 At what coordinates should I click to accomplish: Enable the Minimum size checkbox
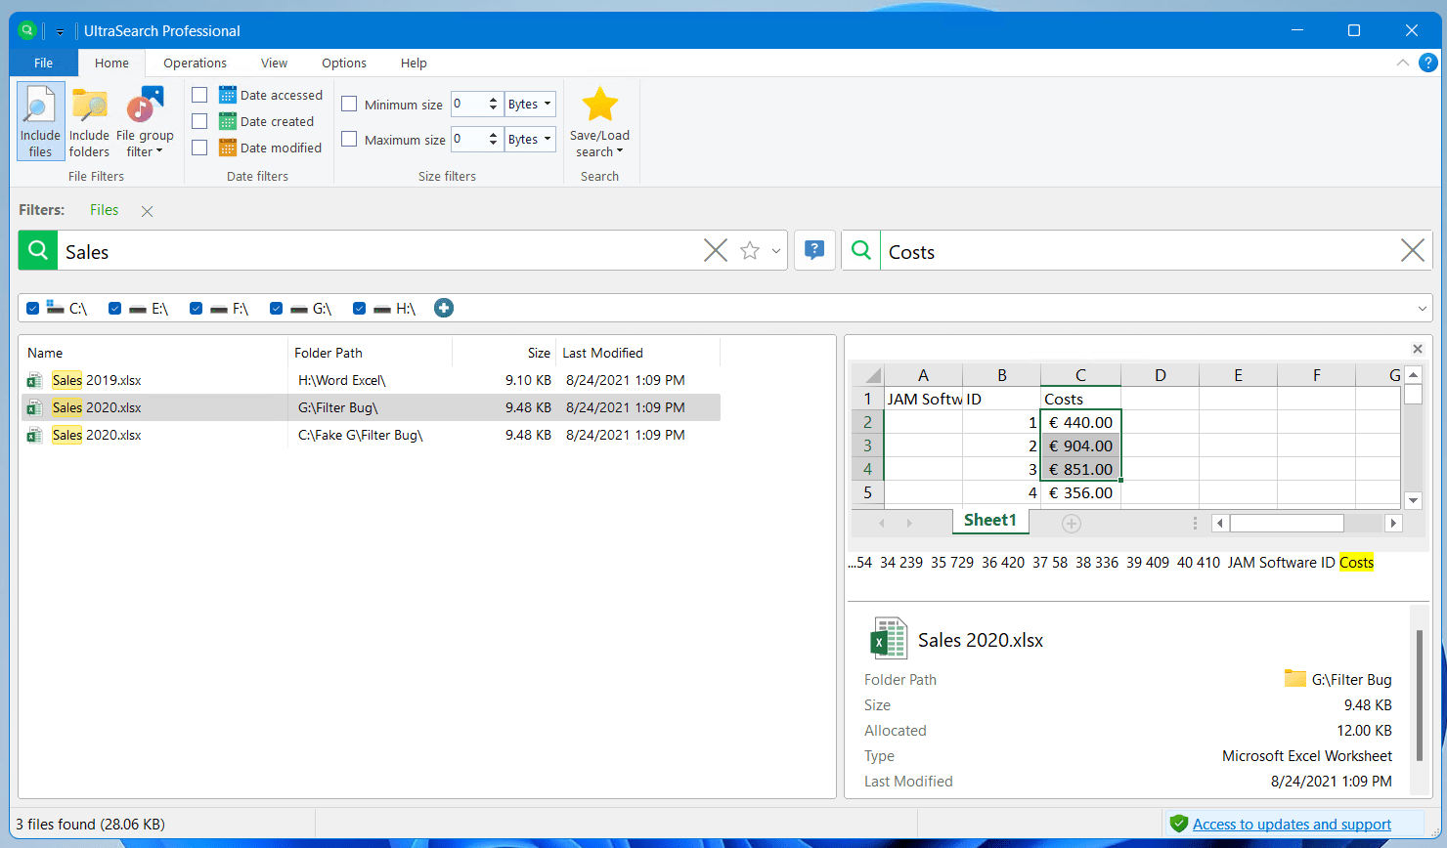349,104
